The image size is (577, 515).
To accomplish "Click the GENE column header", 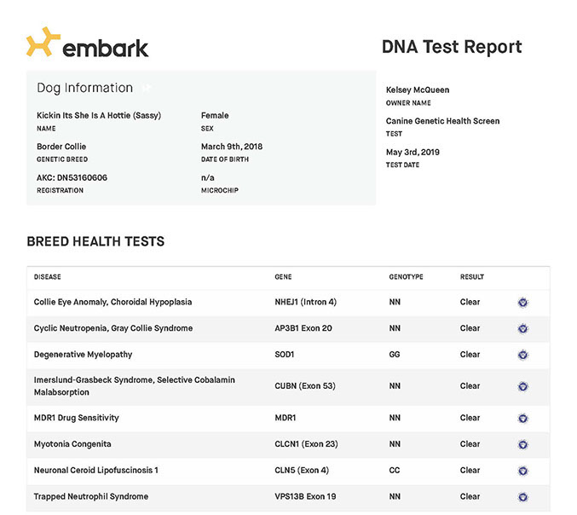I will click(283, 277).
